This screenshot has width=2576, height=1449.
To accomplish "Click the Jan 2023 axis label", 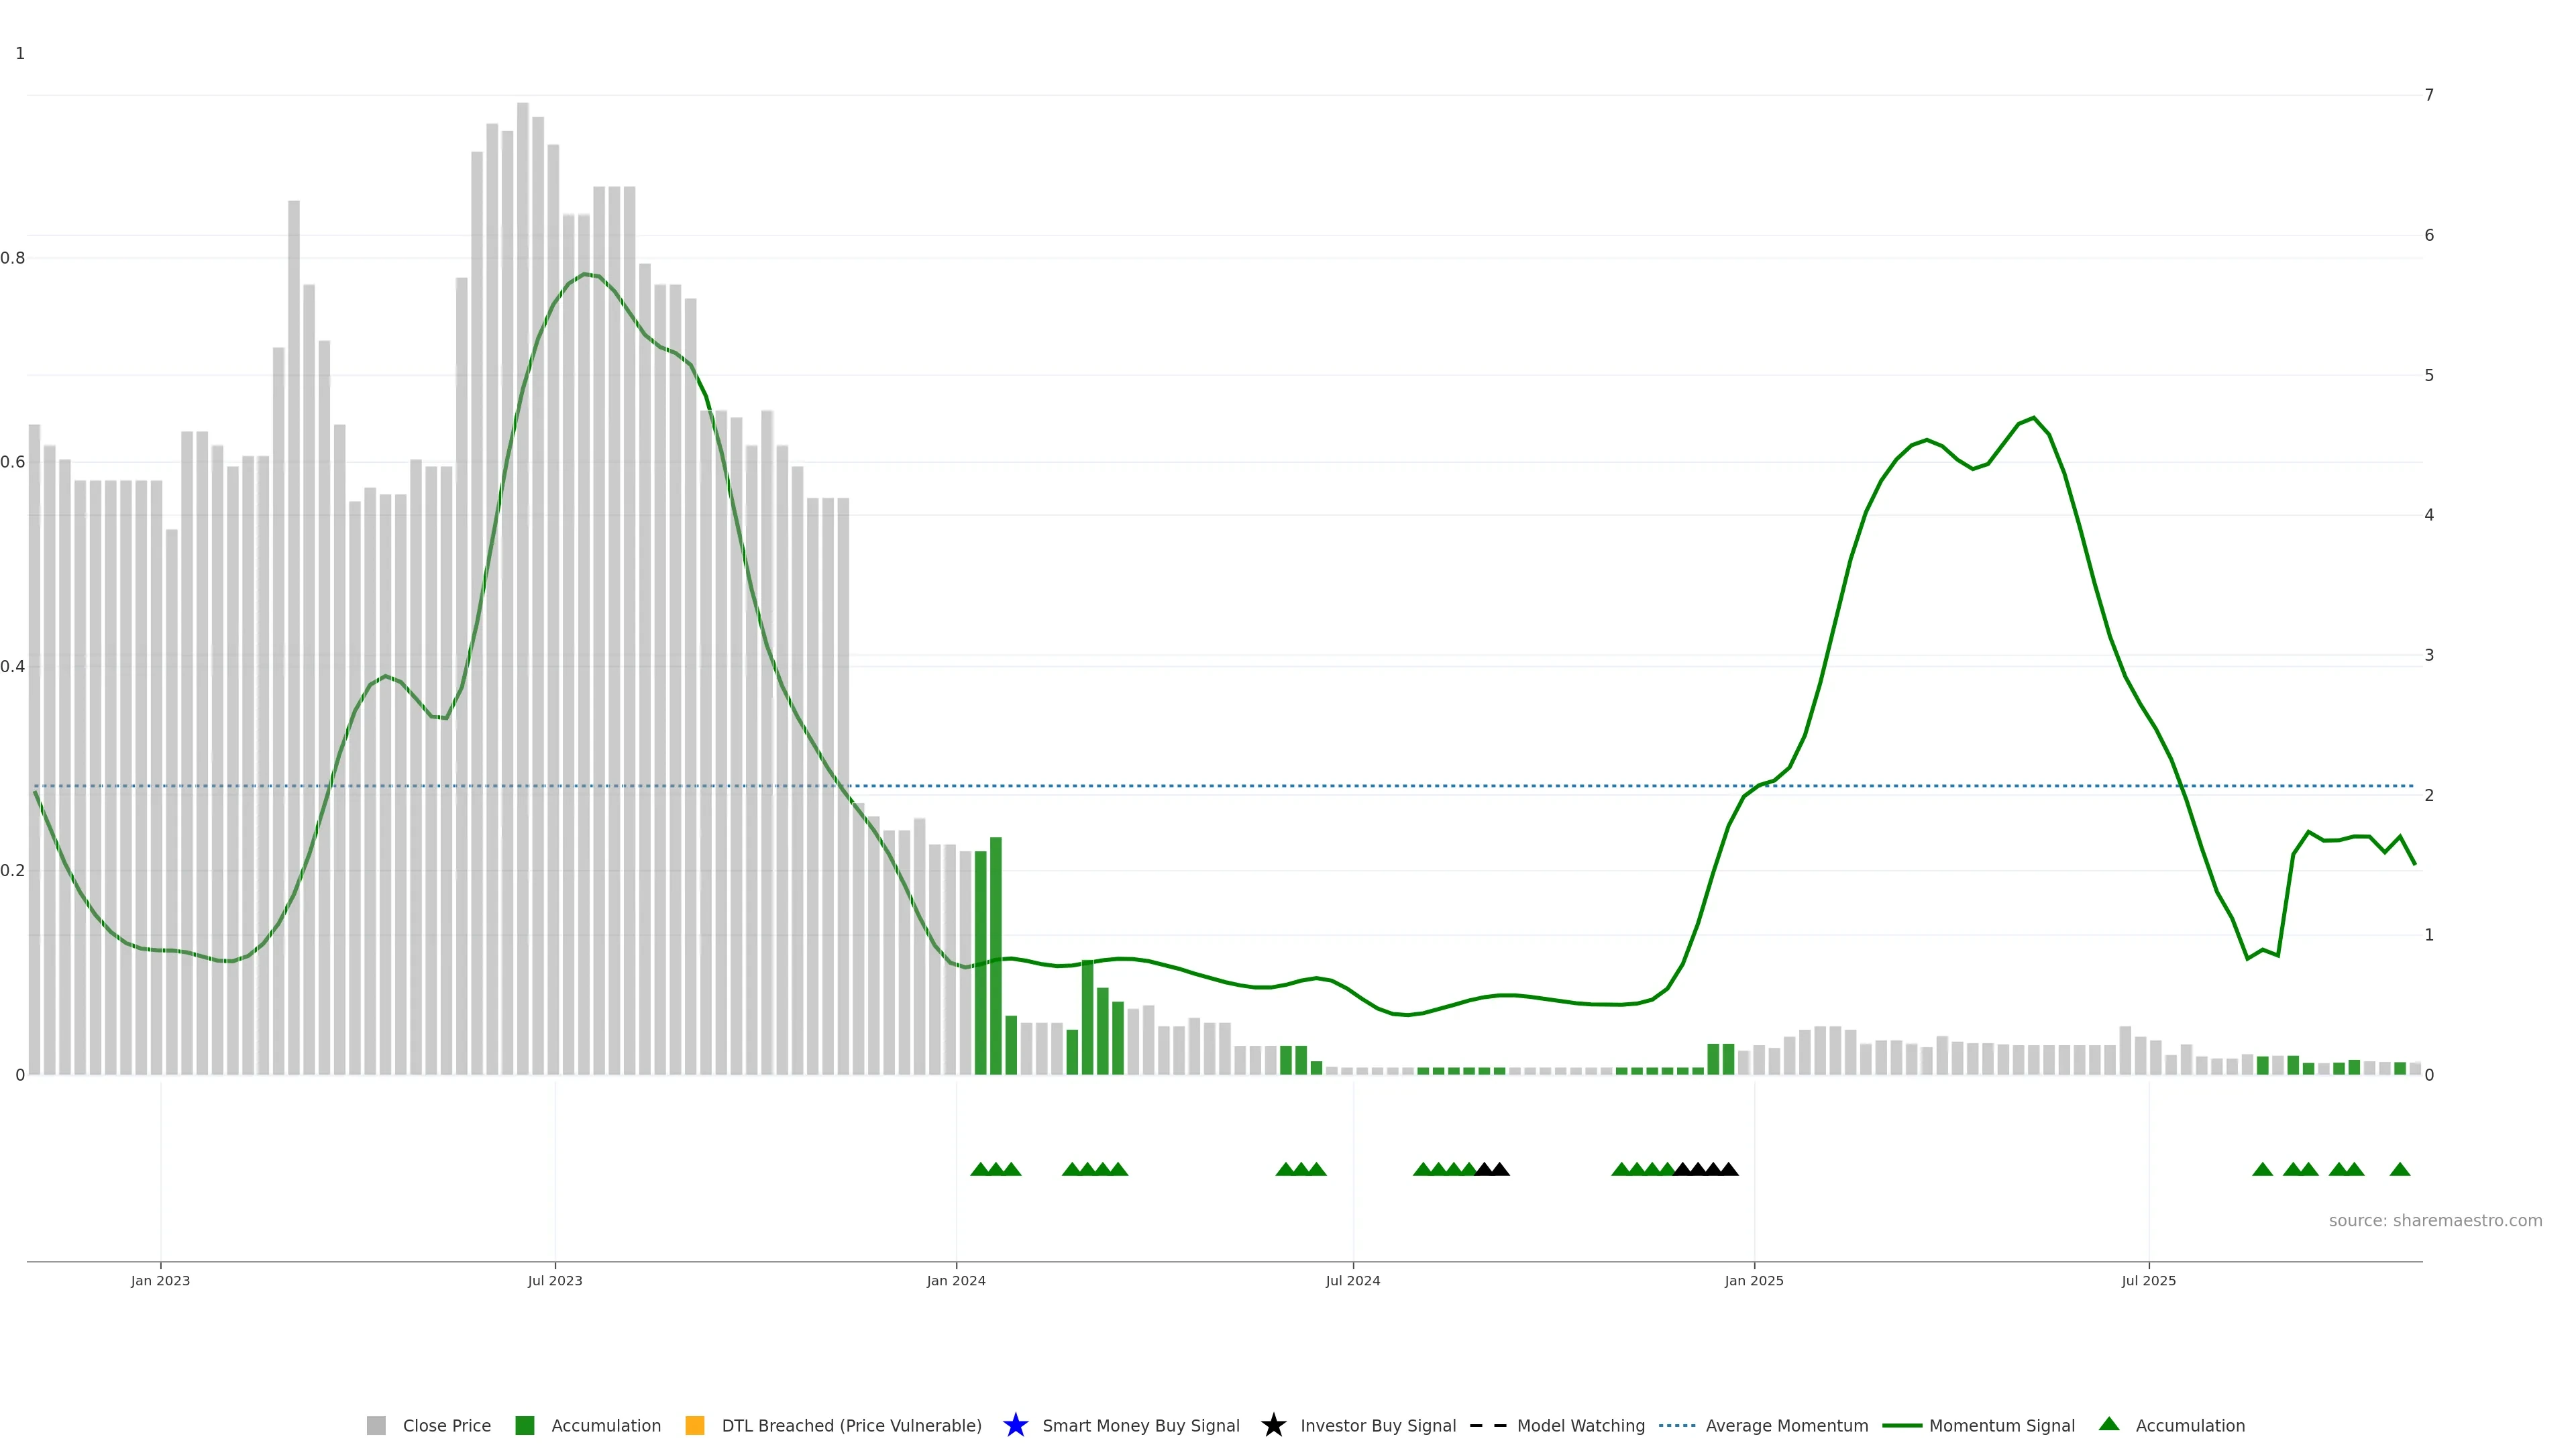I will [x=160, y=1280].
